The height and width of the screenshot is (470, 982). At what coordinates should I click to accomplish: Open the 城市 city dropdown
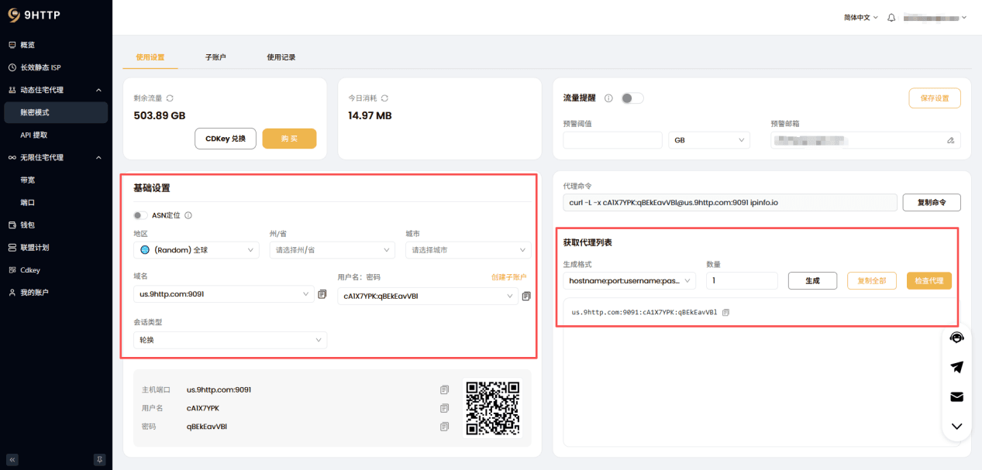click(469, 250)
